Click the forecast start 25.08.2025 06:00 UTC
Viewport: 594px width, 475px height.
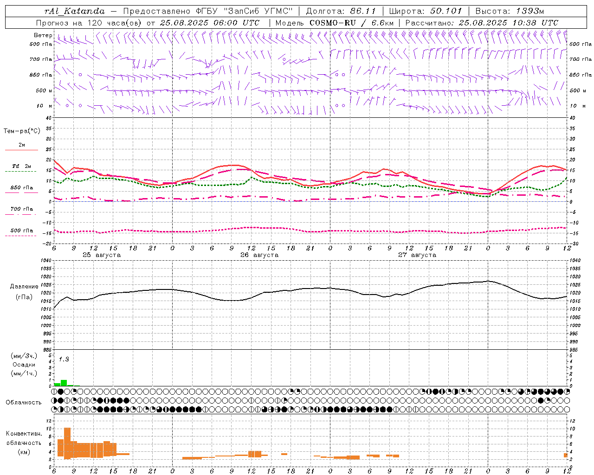tap(210, 23)
